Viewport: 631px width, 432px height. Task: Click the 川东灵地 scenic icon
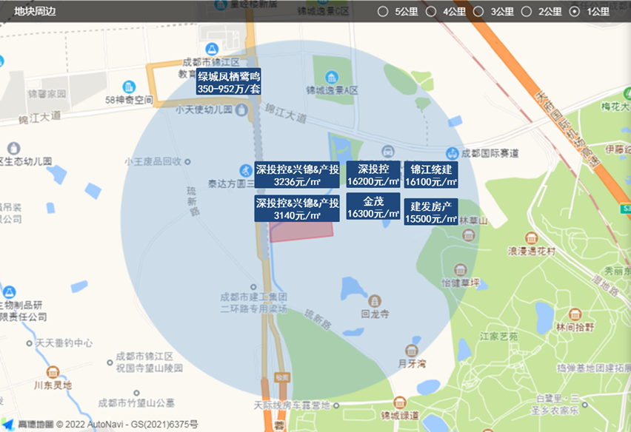(53, 372)
